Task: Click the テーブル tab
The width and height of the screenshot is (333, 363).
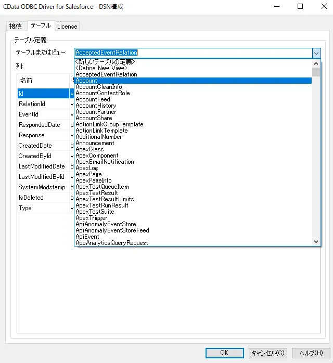Action: coord(41,25)
